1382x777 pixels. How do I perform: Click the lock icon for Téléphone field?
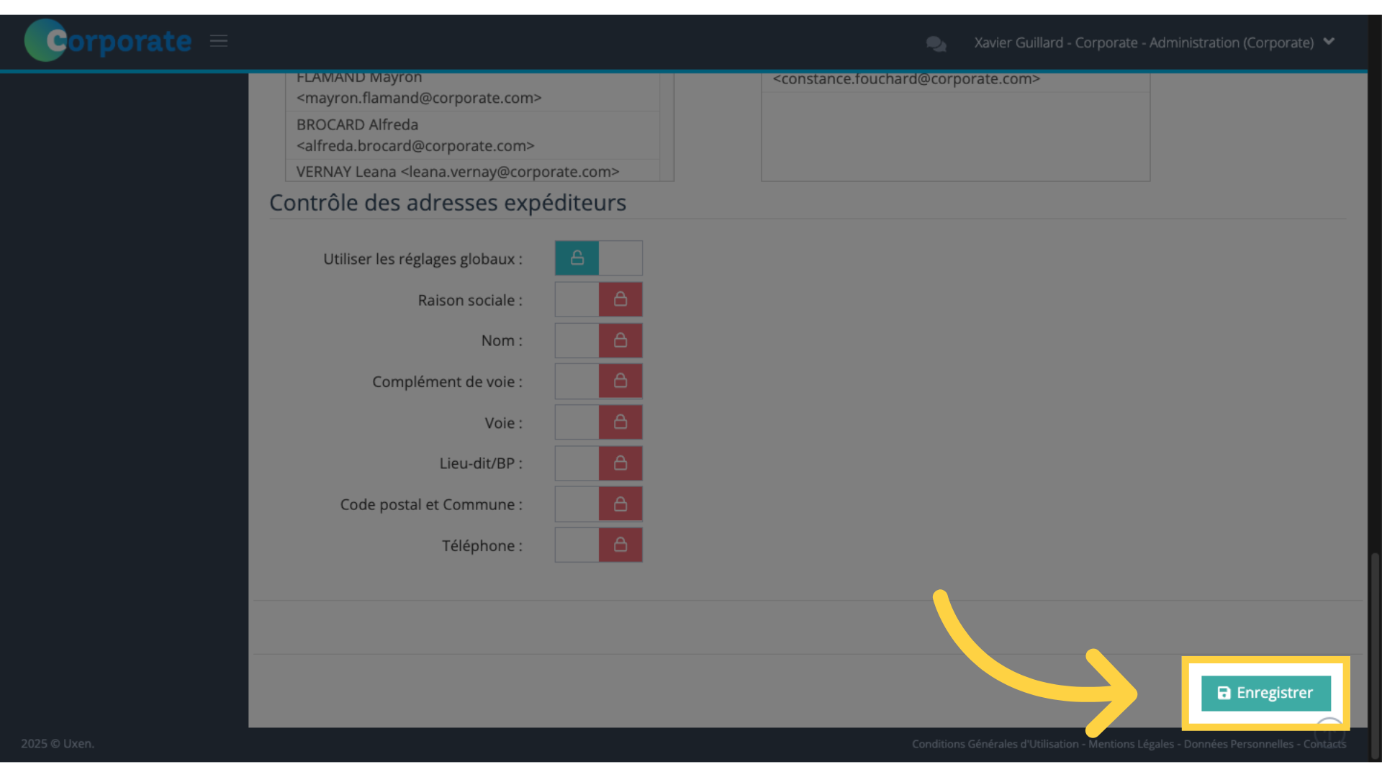coord(620,545)
